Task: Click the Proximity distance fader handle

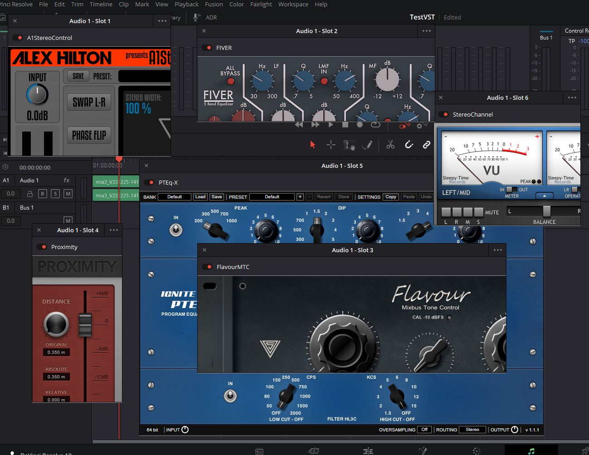Action: 85,324
